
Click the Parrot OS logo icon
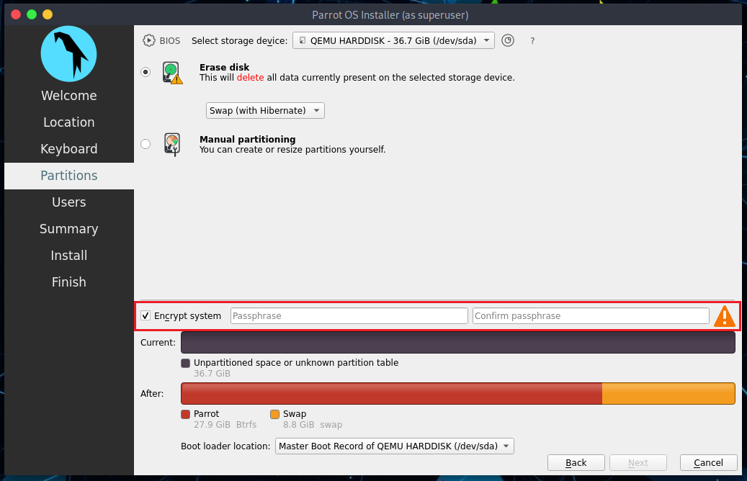point(68,54)
